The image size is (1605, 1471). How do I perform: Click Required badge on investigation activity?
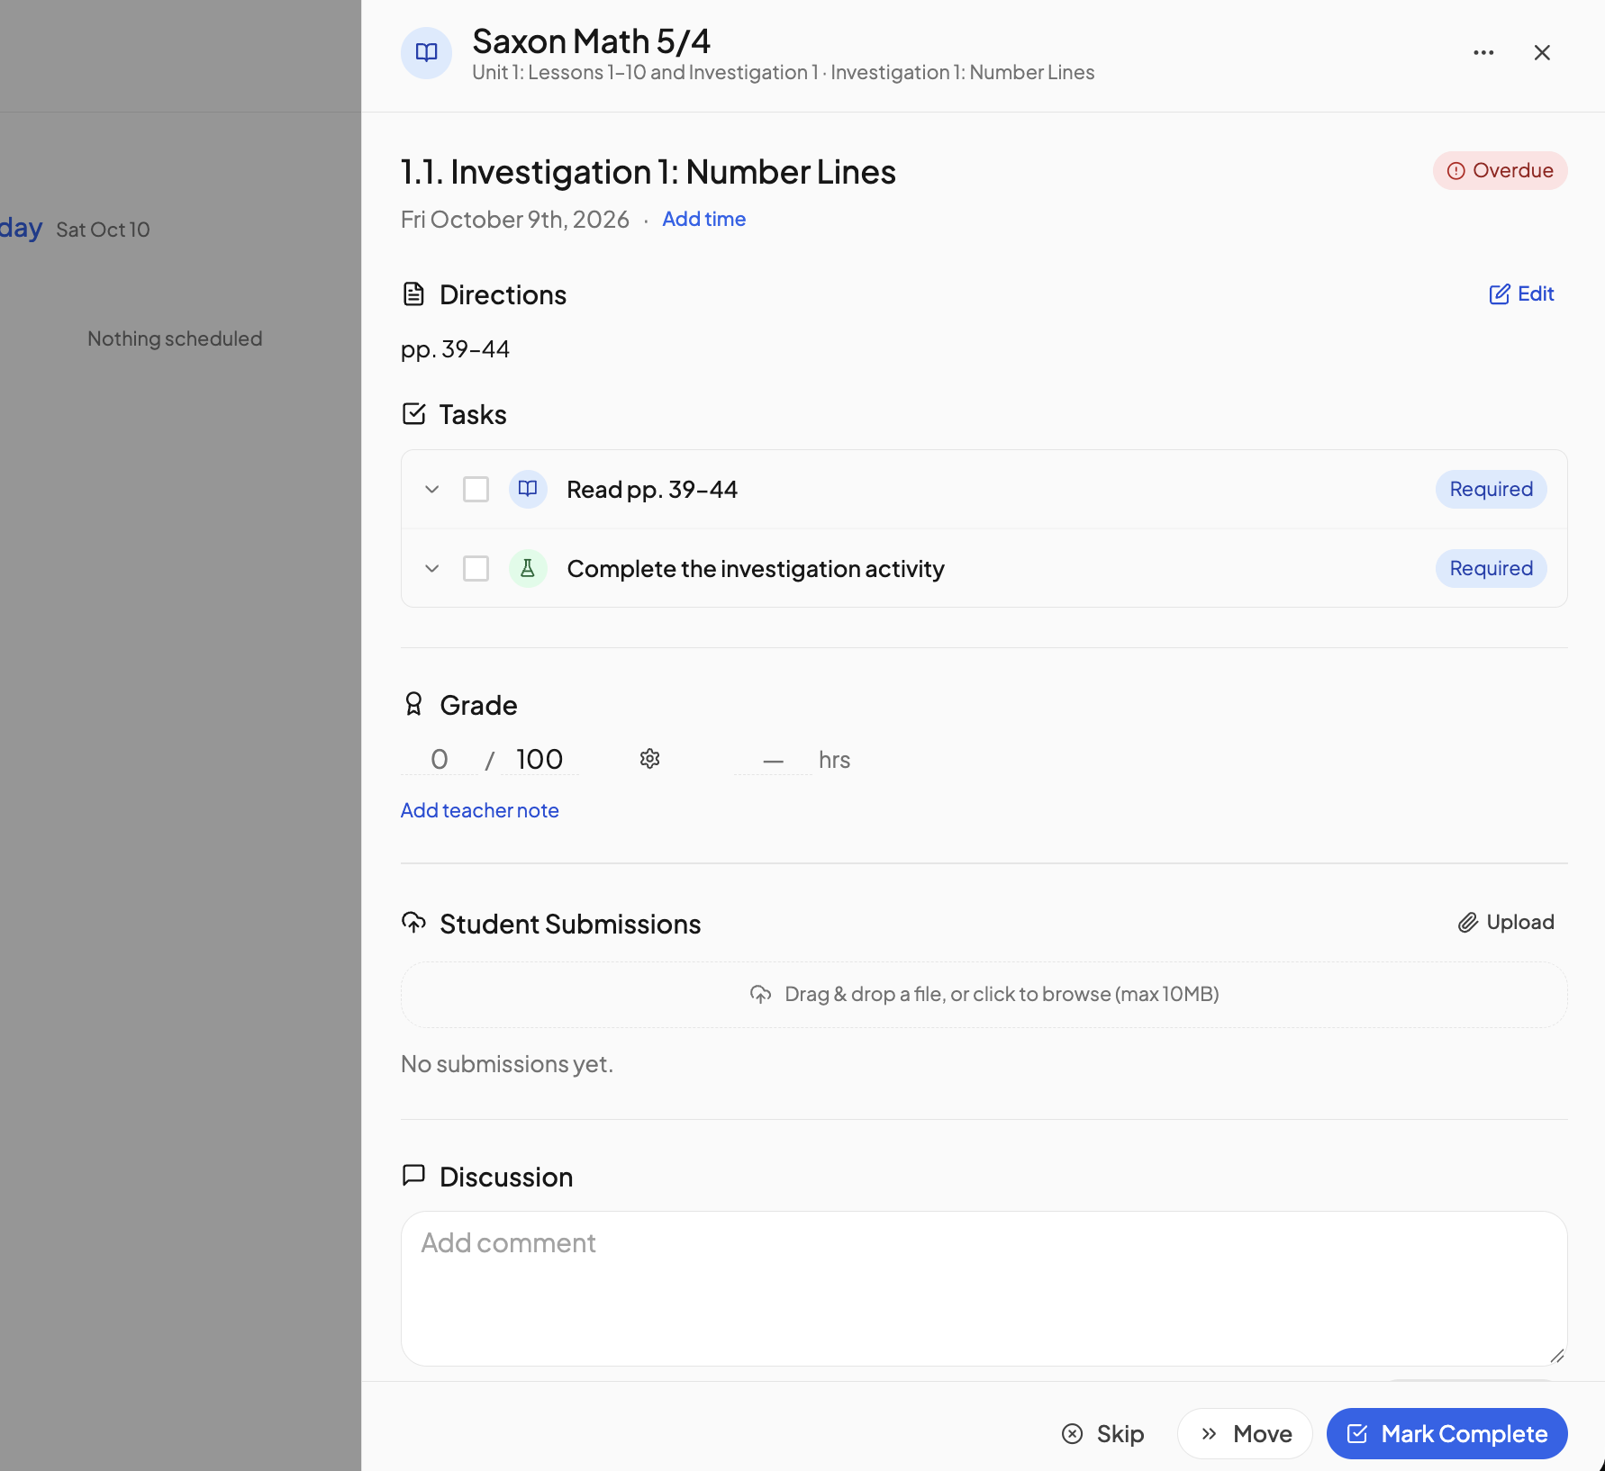(1491, 568)
